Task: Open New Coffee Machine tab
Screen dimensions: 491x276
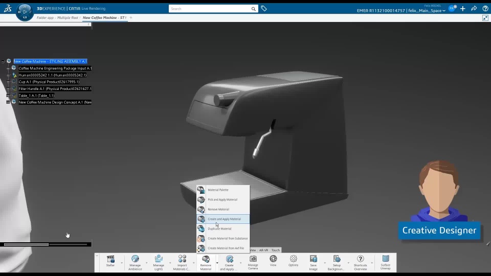Action: click(104, 18)
